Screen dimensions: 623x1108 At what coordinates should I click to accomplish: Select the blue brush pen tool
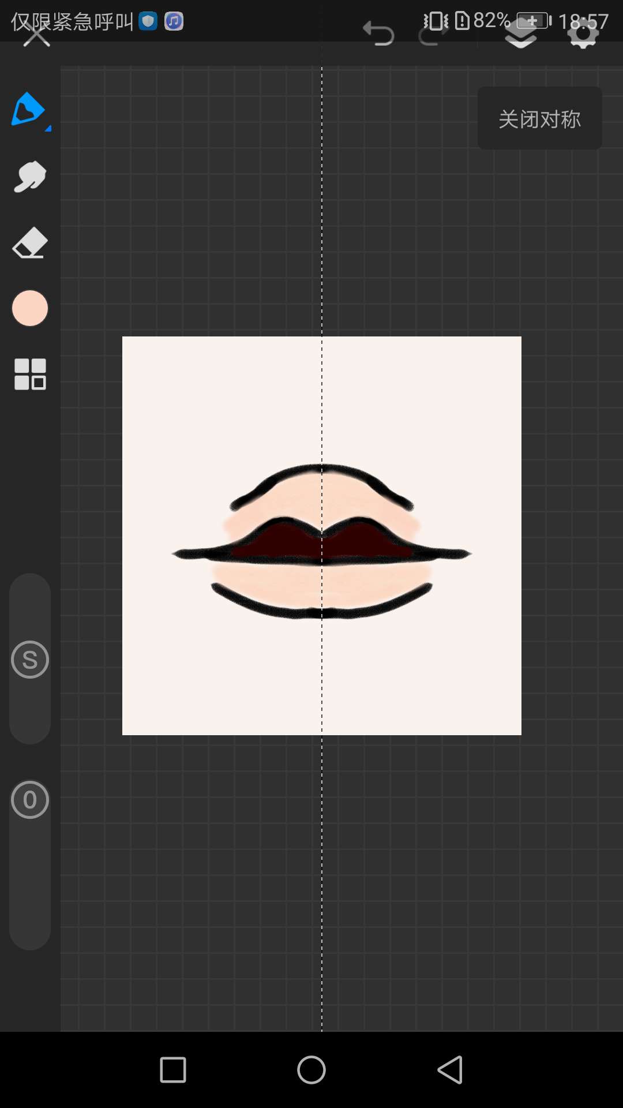28,109
